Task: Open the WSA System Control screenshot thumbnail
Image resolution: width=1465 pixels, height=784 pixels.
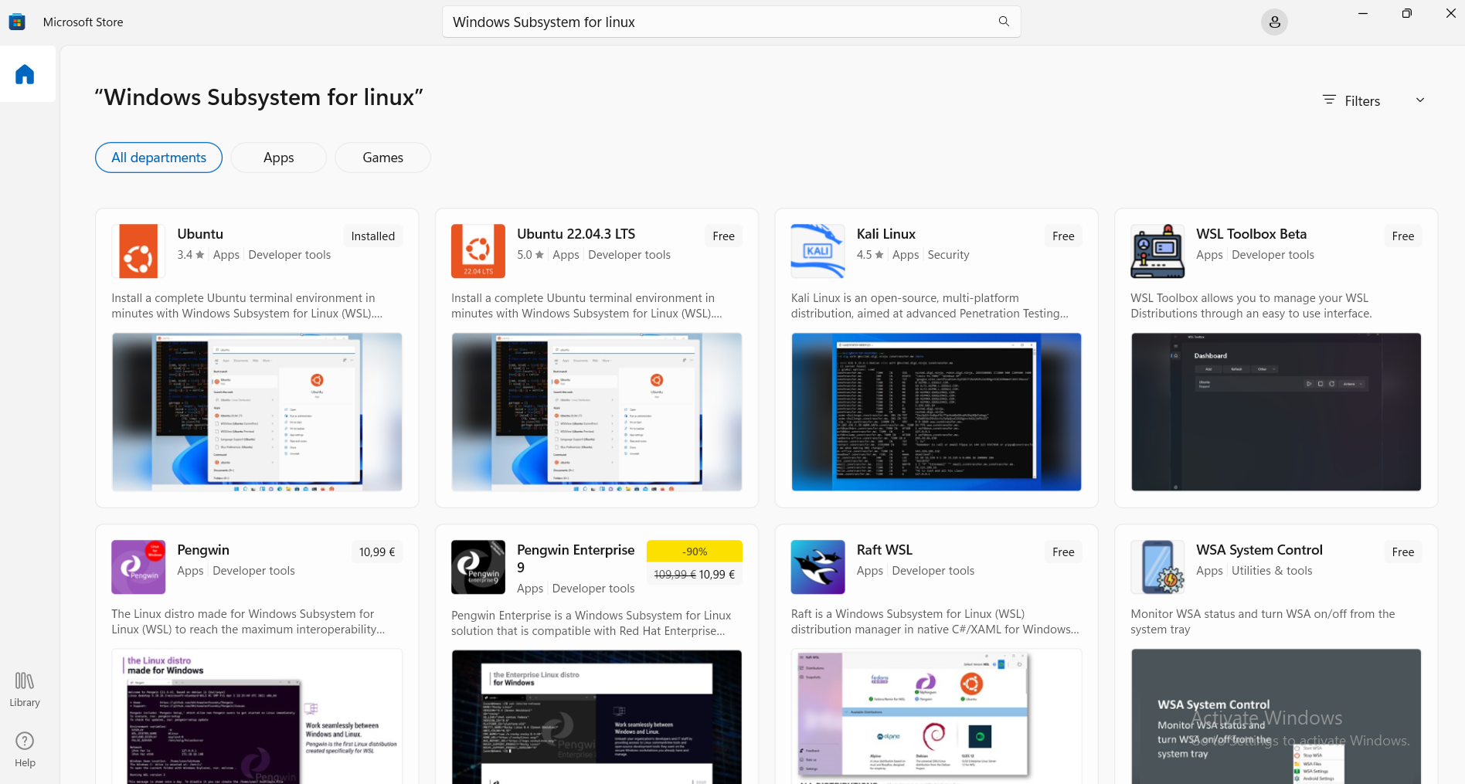Action: pyautogui.click(x=1276, y=717)
